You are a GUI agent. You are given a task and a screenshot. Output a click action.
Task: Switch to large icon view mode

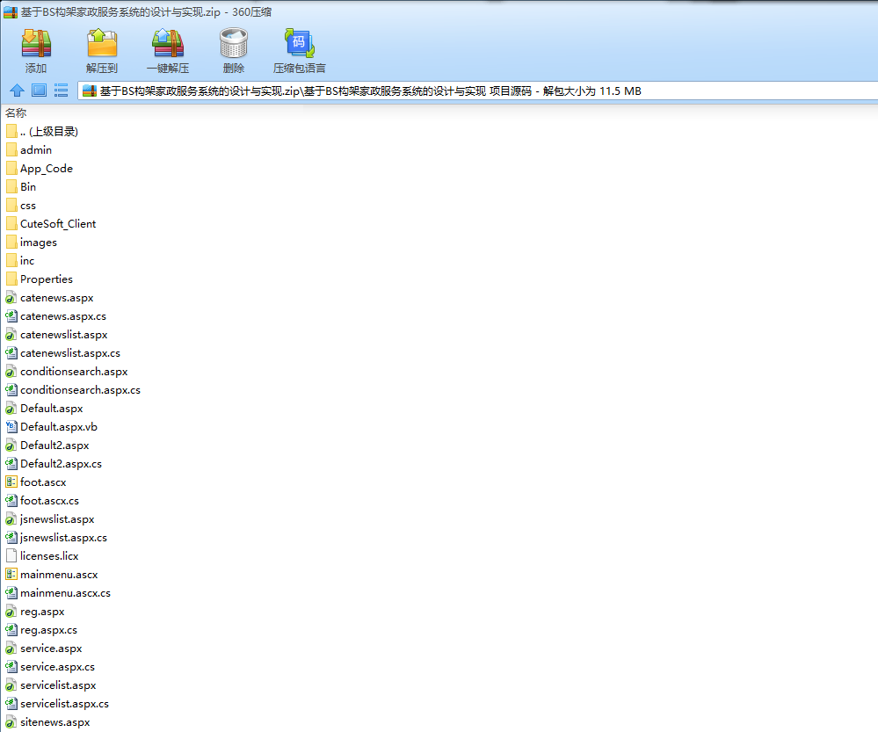pos(40,91)
